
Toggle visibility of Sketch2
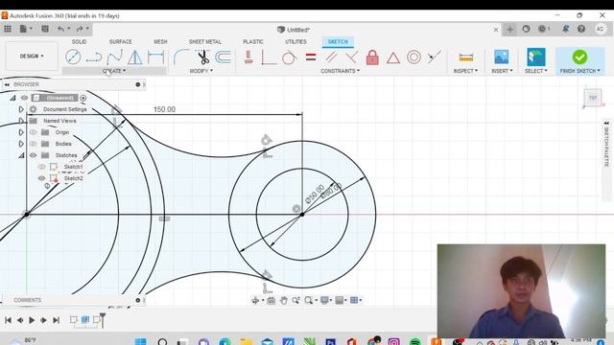(x=41, y=178)
